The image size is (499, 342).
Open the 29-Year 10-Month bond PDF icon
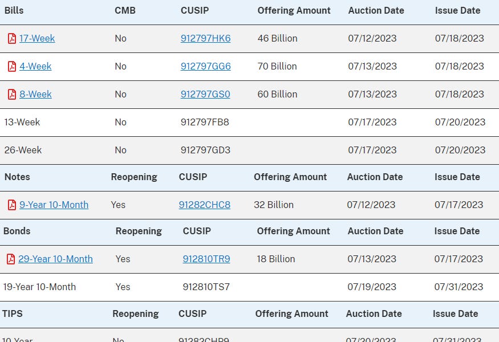pos(12,259)
